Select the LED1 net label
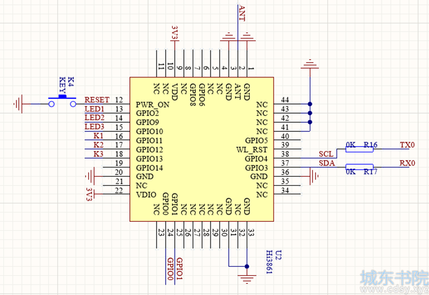 [94, 109]
